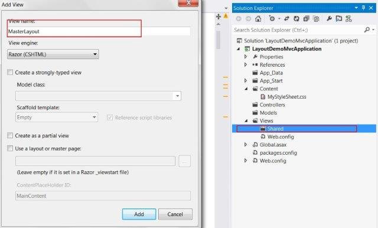Open the Pending Changes Filter clock icon
Viewport: 378px width, 228px height.
point(272,18)
